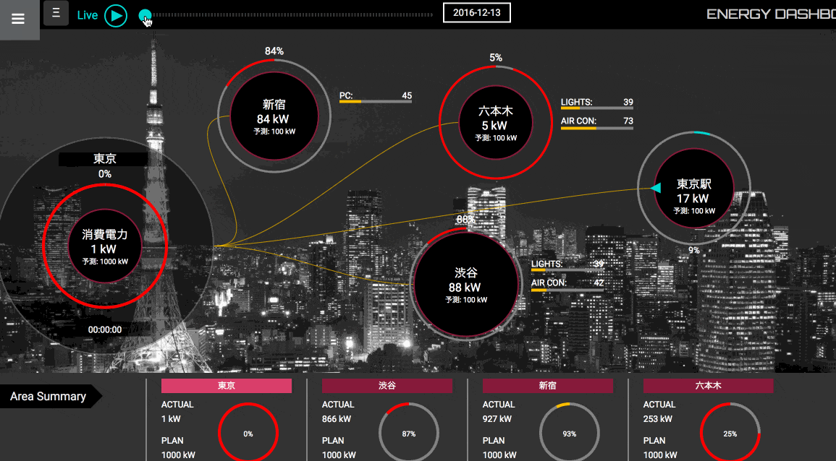The width and height of the screenshot is (836, 461).
Task: Start live playback with play button
Action: (x=116, y=15)
